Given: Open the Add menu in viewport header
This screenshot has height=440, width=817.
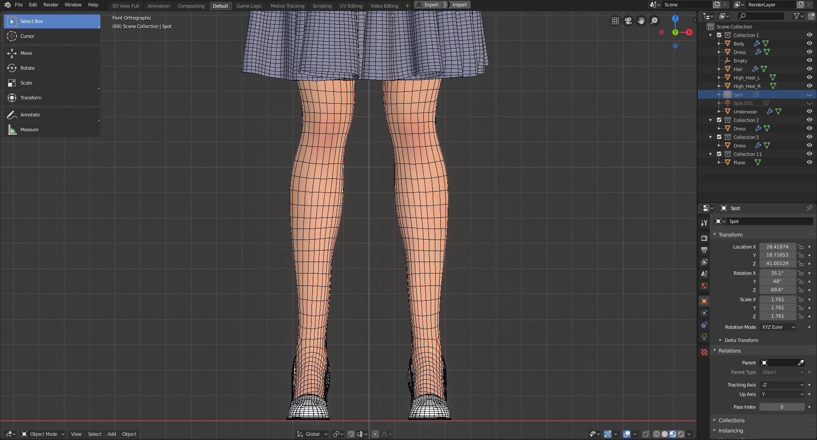Looking at the screenshot, I should (x=111, y=434).
